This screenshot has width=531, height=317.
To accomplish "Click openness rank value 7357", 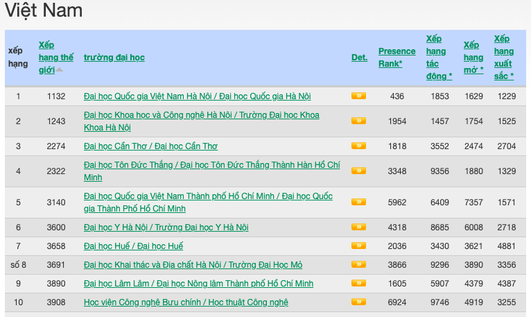I will click(473, 203).
